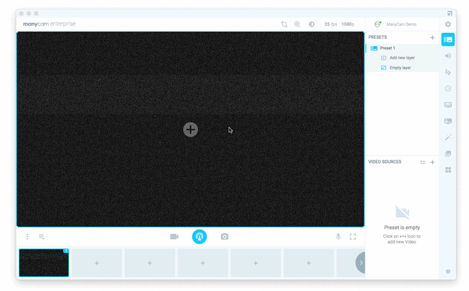Toggle the microphone mute icon
Viewport: 469px width, 291px height.
tap(338, 237)
